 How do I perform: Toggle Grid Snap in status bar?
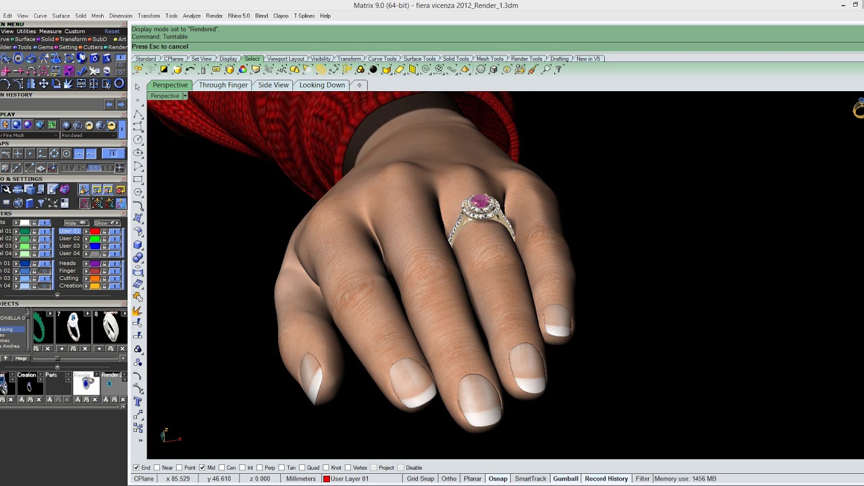pyautogui.click(x=421, y=479)
